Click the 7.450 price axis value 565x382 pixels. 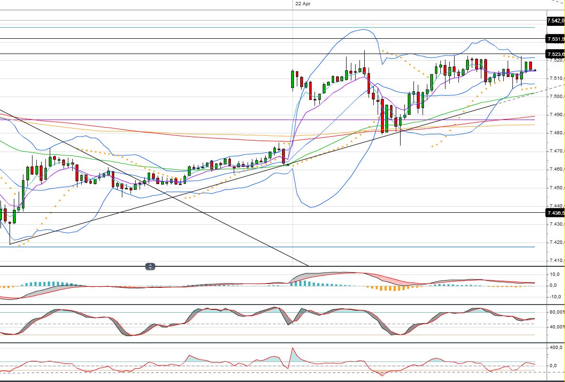(557, 188)
